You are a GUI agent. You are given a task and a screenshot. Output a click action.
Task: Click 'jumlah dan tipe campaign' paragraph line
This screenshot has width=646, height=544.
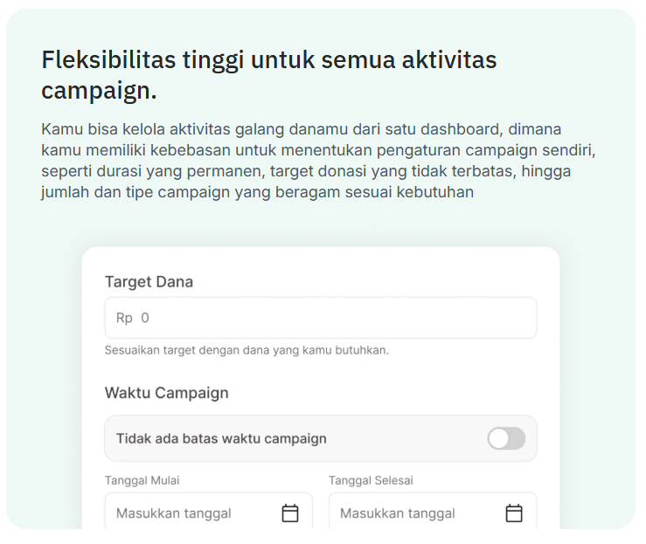click(x=258, y=192)
